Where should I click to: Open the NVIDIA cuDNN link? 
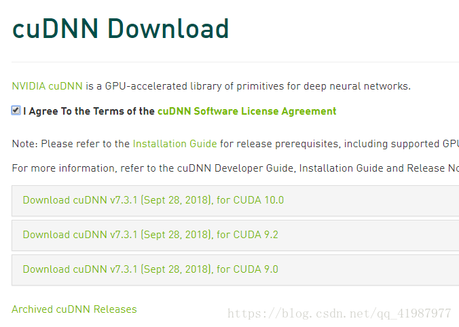coord(47,86)
